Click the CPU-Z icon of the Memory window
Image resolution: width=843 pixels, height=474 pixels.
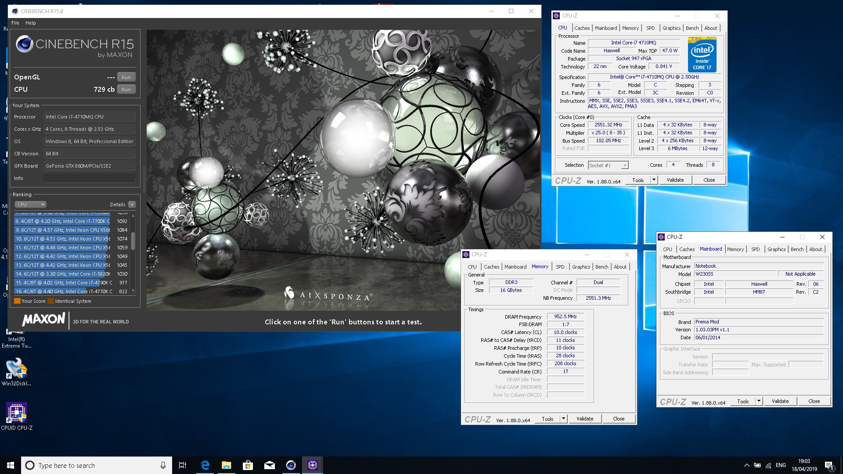tap(466, 255)
